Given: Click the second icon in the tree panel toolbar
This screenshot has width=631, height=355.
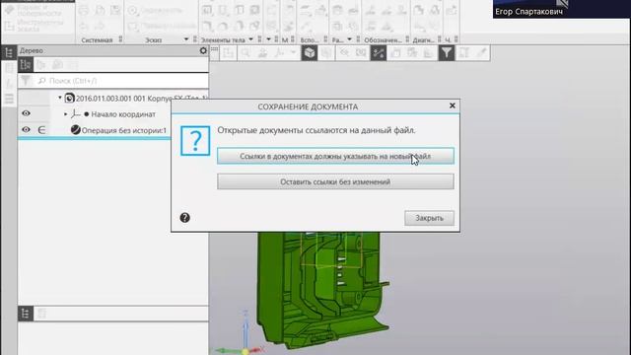Looking at the screenshot, I should 41,64.
